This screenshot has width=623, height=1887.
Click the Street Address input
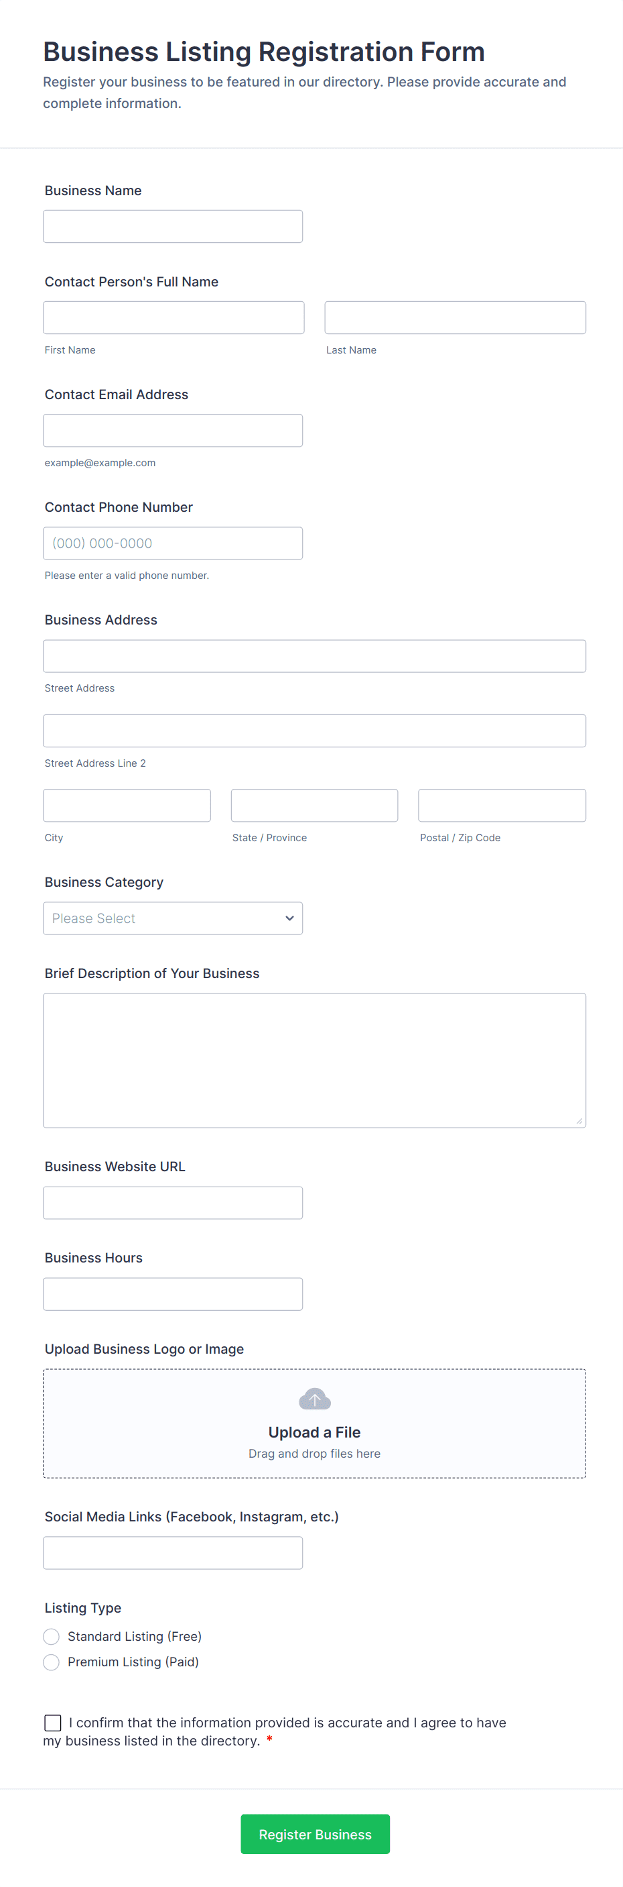click(314, 656)
